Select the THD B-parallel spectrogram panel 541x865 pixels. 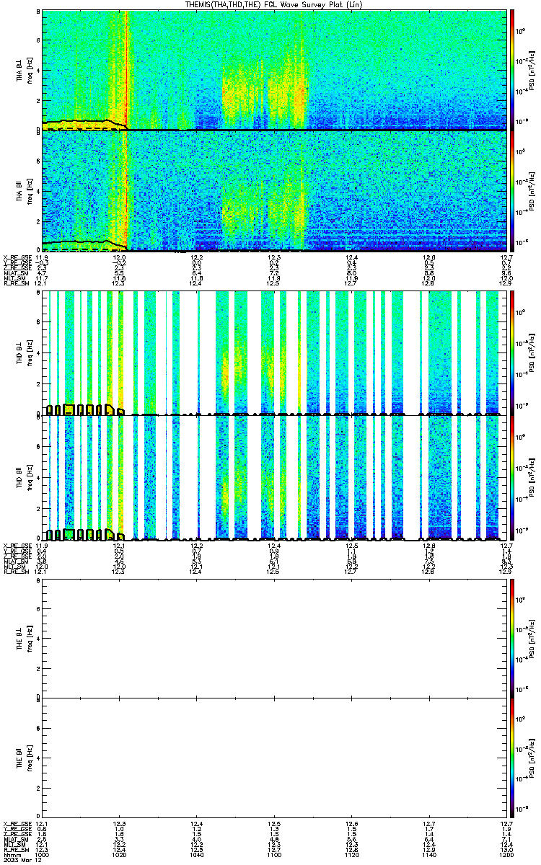(x=274, y=479)
